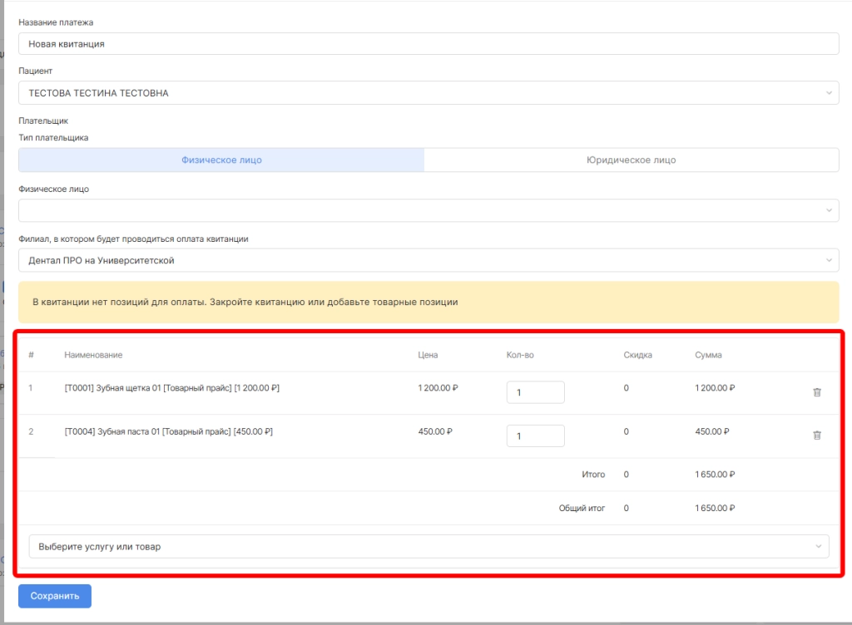
Task: Click the [T0001] Зубная щетка 01 item name
Action: click(171, 388)
